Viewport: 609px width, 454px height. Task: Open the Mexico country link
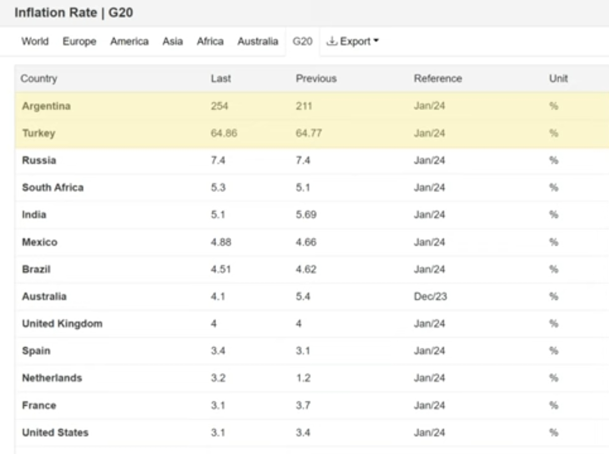pyautogui.click(x=40, y=242)
